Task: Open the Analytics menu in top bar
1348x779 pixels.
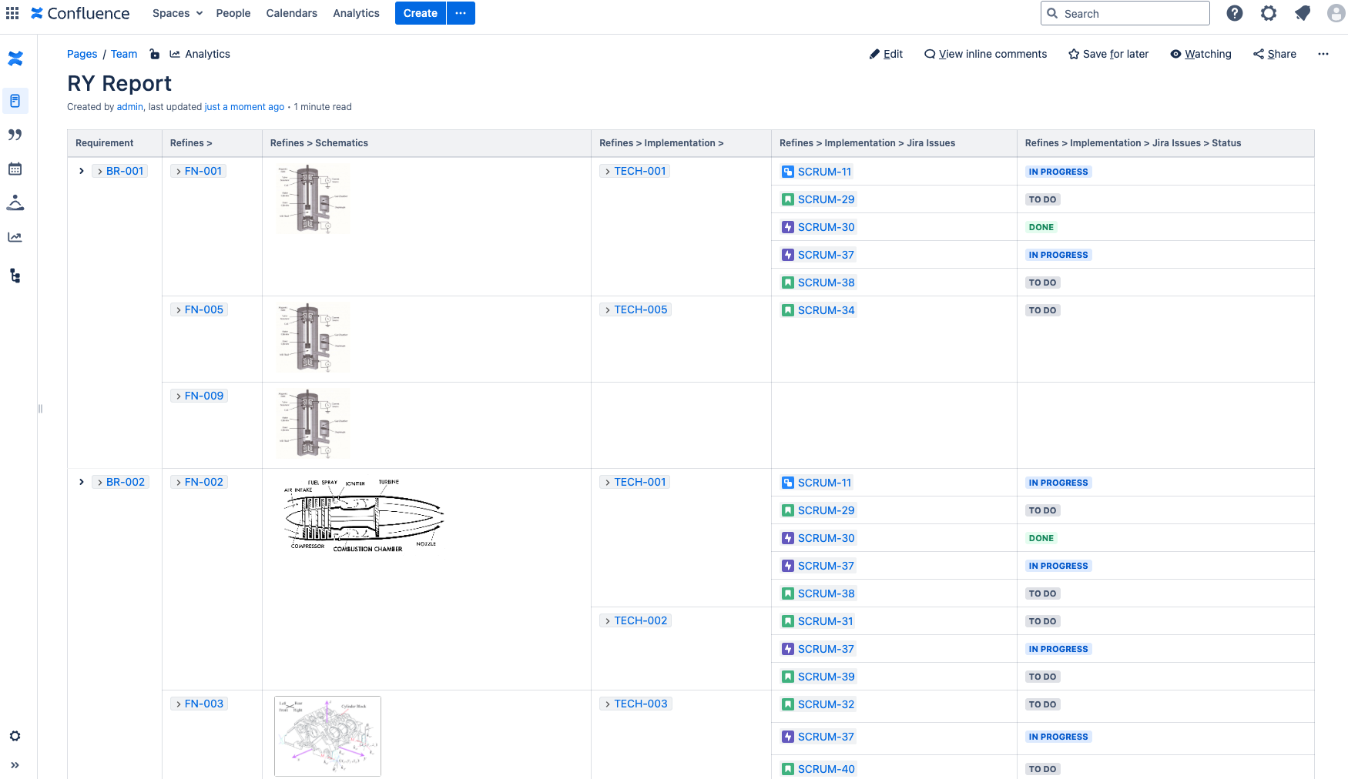Action: click(356, 13)
